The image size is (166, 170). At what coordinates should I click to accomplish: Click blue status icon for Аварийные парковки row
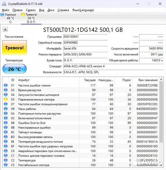6,151
